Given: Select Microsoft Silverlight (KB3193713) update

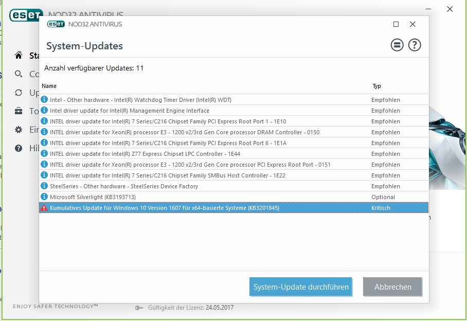Looking at the screenshot, I should pos(234,197).
